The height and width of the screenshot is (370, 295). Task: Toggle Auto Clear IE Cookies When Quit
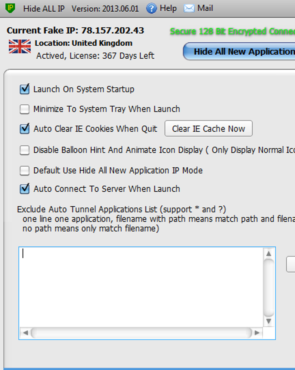(25, 129)
